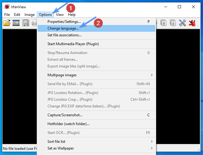Click Change JPG EXIF date/time entry

[96, 106]
